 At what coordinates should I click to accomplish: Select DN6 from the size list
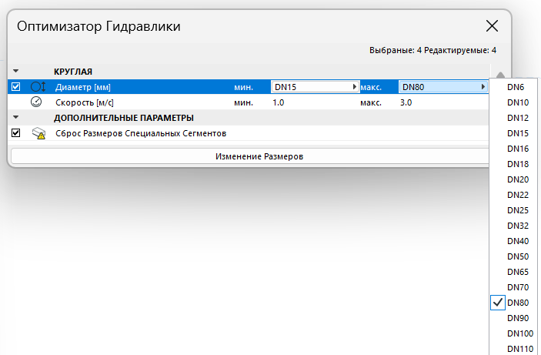click(513, 87)
